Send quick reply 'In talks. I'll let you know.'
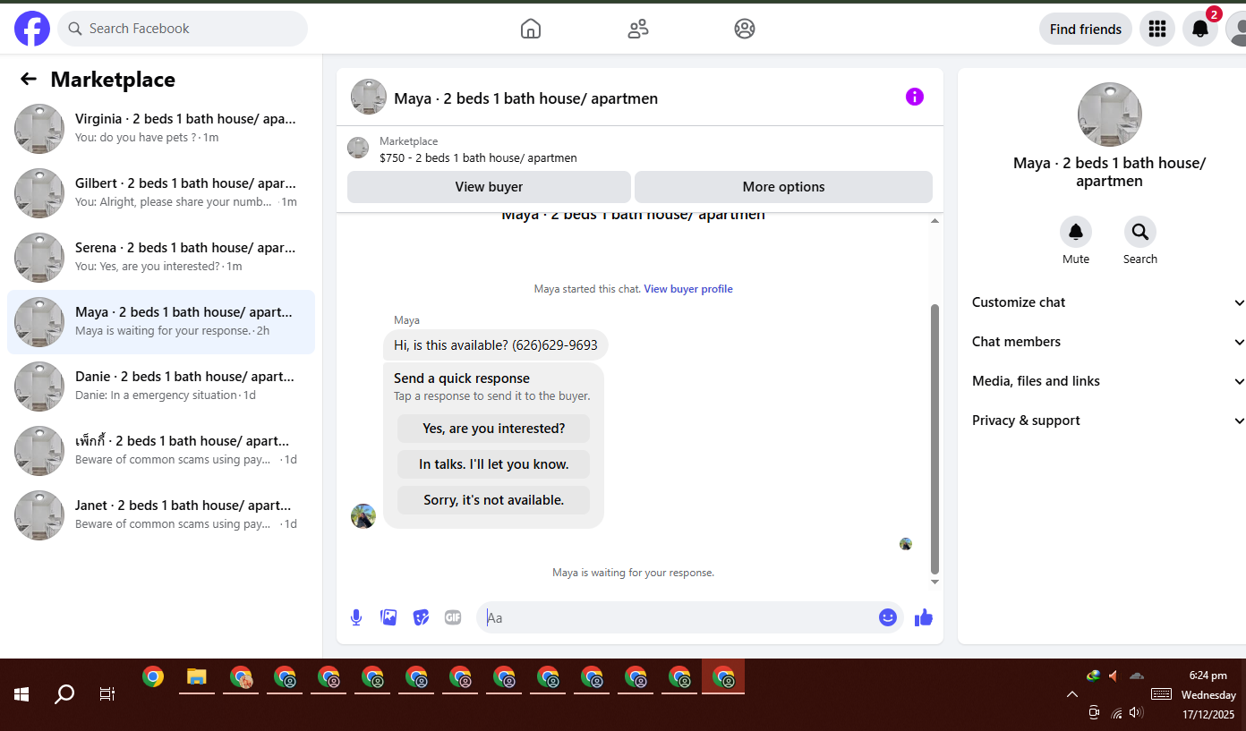The image size is (1246, 731). (494, 464)
